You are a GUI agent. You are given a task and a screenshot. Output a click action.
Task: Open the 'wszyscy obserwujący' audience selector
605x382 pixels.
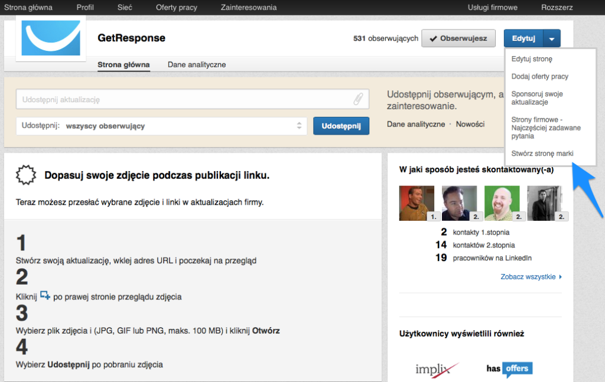pos(162,126)
